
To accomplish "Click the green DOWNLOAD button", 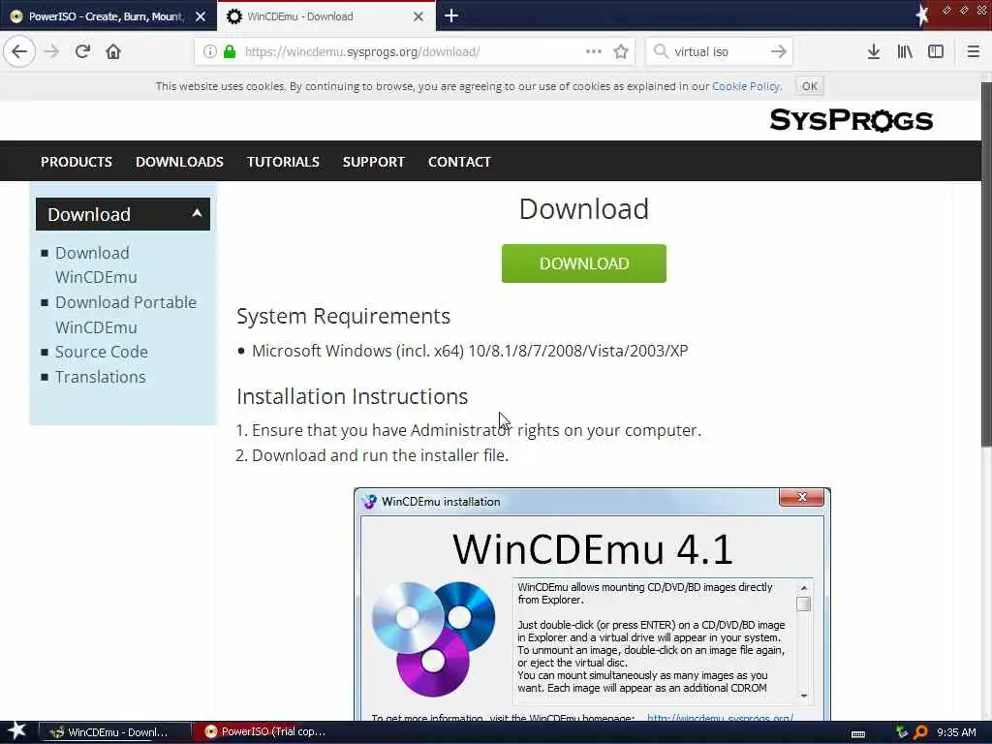I will [584, 263].
